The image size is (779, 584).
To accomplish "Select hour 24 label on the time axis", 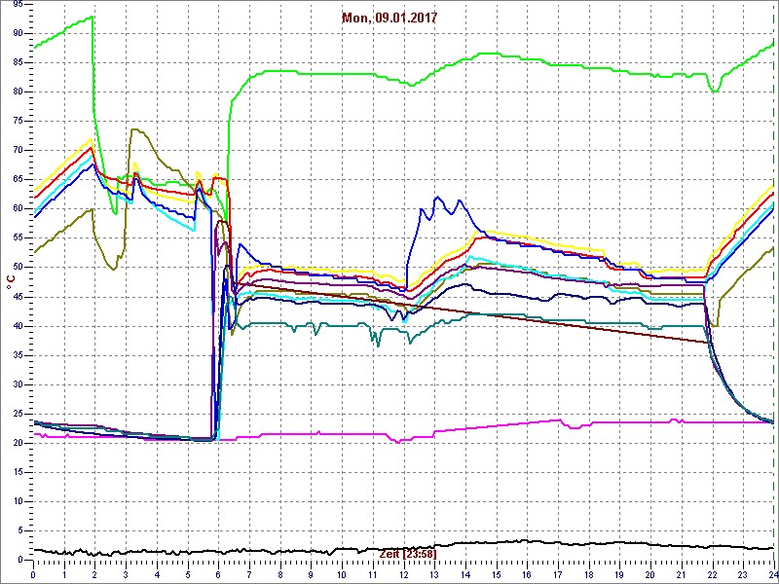I will click(x=771, y=574).
